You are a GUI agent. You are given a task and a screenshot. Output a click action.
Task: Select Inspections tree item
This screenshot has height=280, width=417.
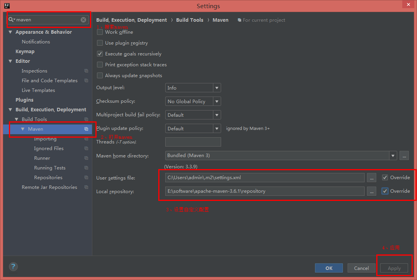(x=34, y=71)
